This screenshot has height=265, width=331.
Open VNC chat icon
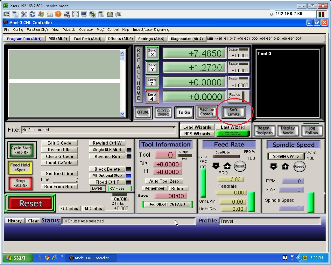pyautogui.click(x=118, y=14)
